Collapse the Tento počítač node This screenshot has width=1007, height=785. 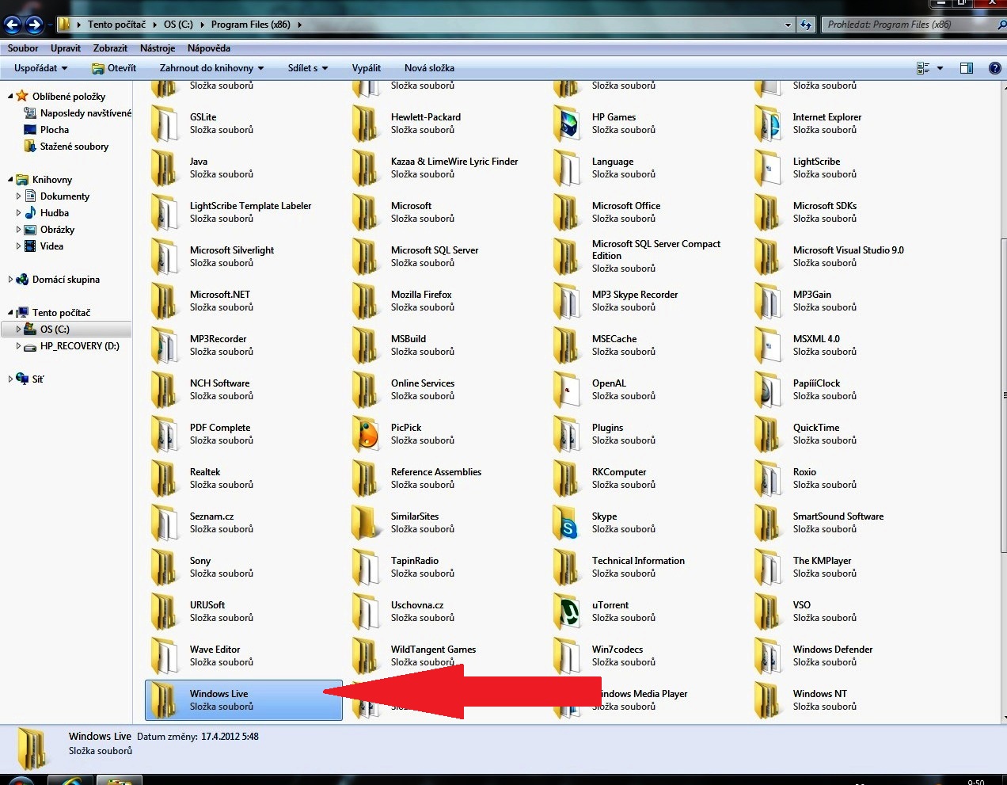(x=10, y=313)
